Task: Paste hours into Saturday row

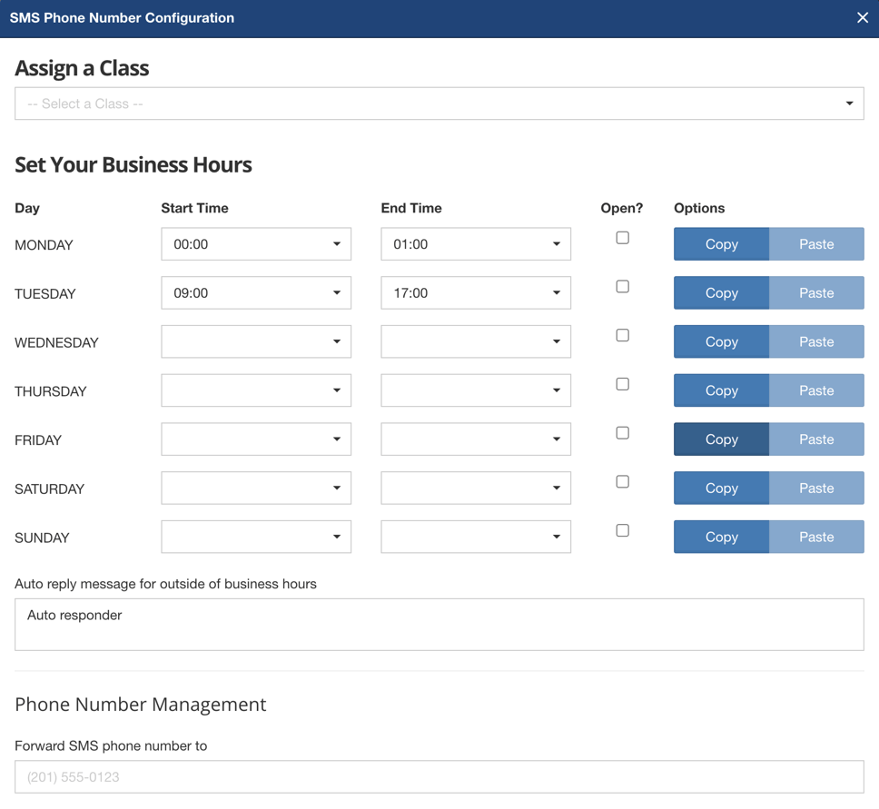Action: coord(816,488)
